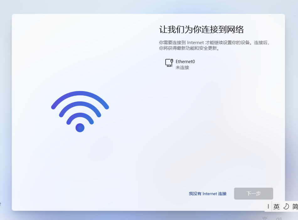
Task: Click the word Internet in the description
Action: tap(195, 43)
